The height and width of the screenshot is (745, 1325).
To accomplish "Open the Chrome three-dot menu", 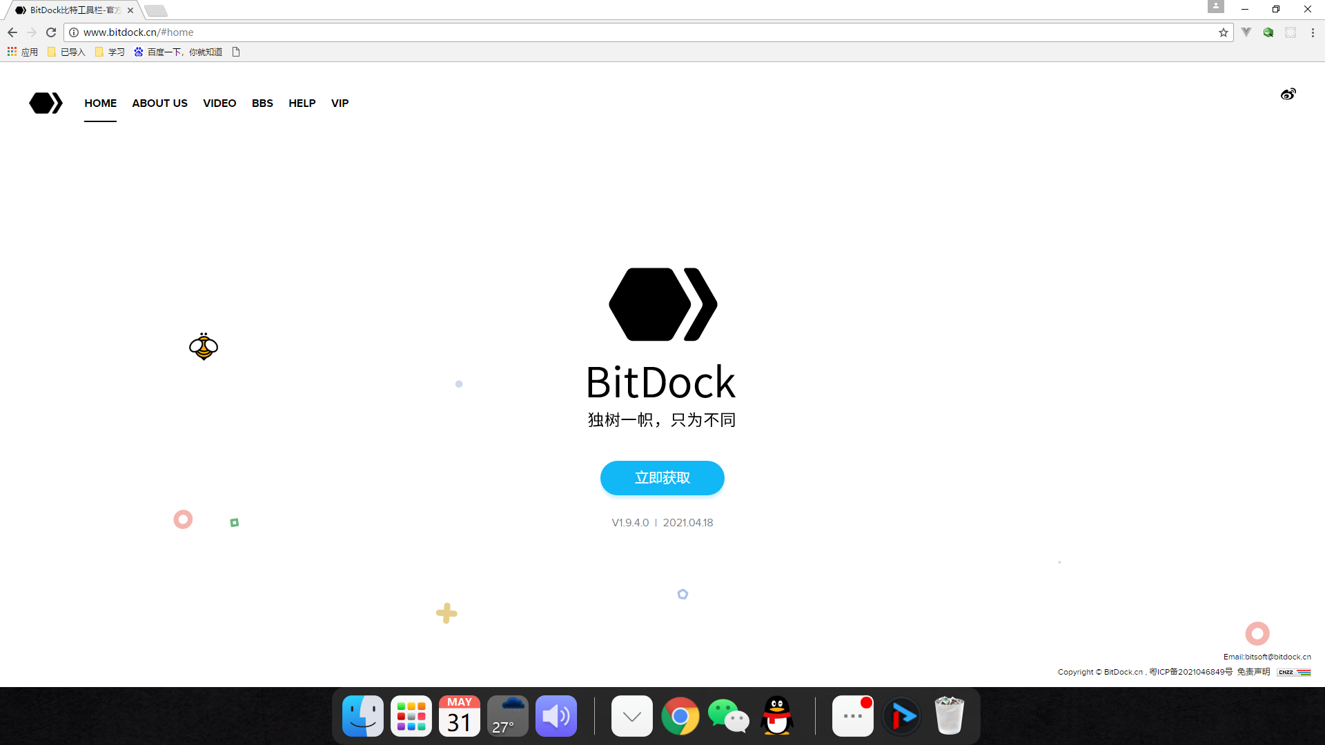I will point(1313,32).
